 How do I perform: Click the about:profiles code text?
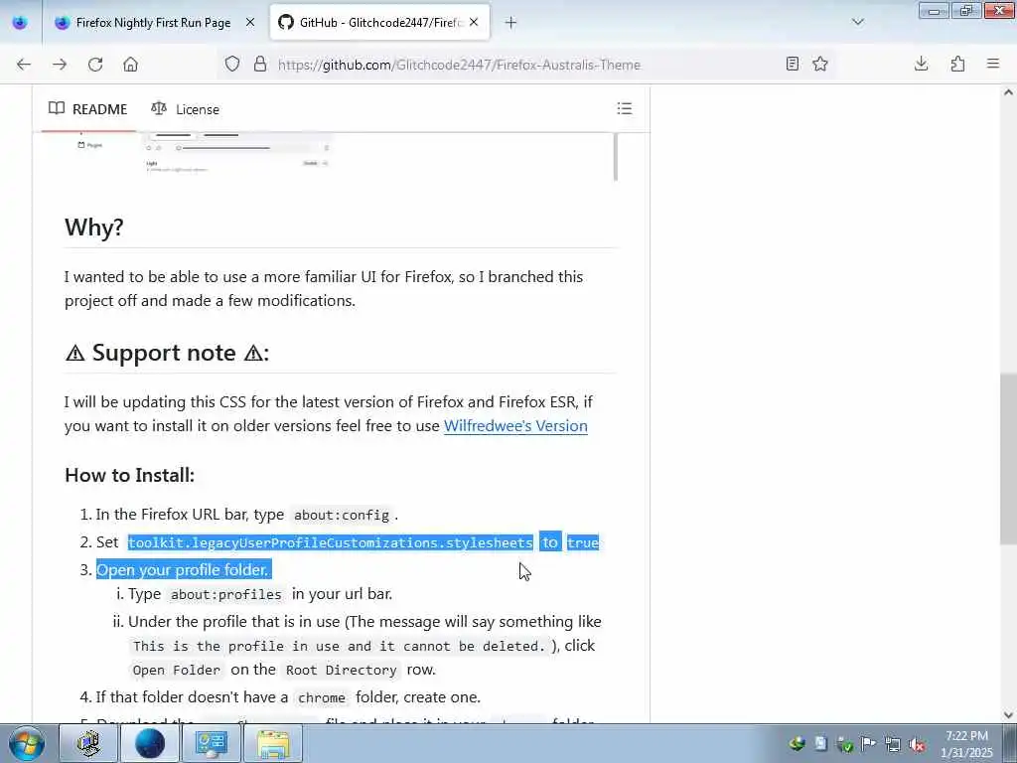(226, 595)
